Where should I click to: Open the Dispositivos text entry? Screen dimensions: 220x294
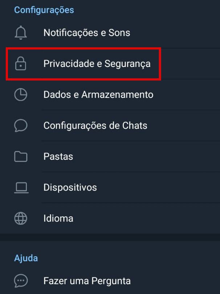click(x=70, y=187)
